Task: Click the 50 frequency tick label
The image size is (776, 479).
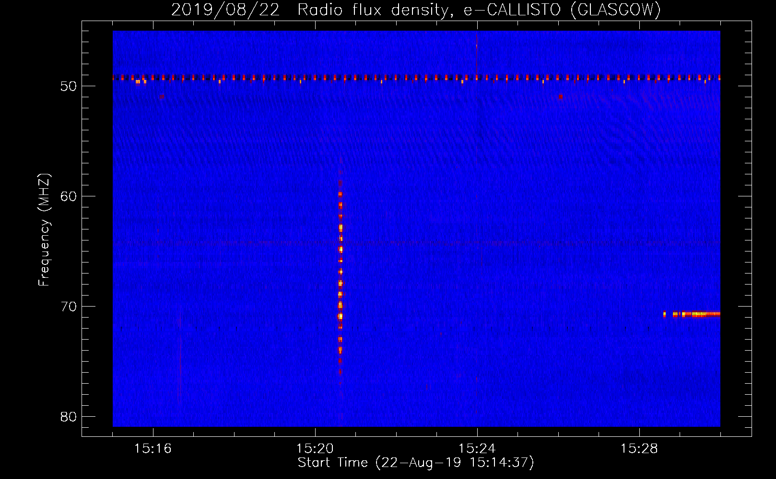Action: tap(69, 86)
